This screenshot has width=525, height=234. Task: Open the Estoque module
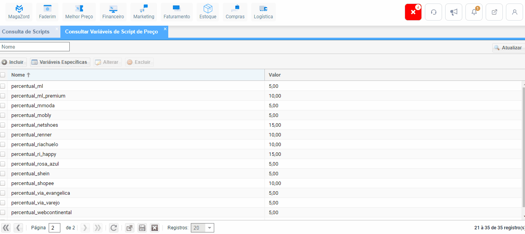(x=208, y=12)
